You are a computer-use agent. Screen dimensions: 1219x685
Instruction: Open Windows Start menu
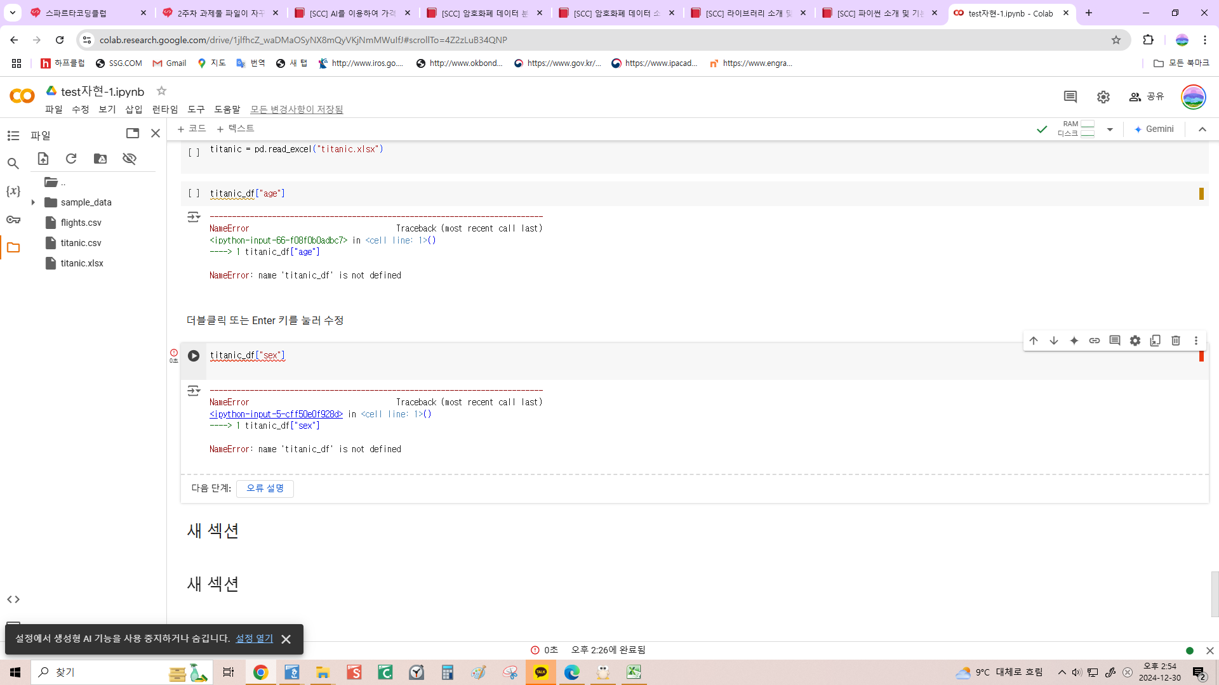click(x=15, y=672)
